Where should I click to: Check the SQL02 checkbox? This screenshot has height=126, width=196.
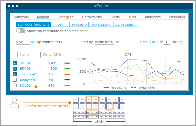(x=15, y=86)
